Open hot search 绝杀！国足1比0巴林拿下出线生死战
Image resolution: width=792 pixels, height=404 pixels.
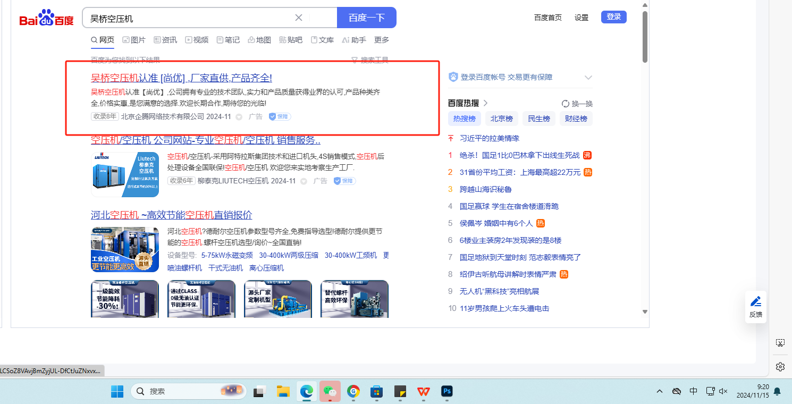pos(519,155)
